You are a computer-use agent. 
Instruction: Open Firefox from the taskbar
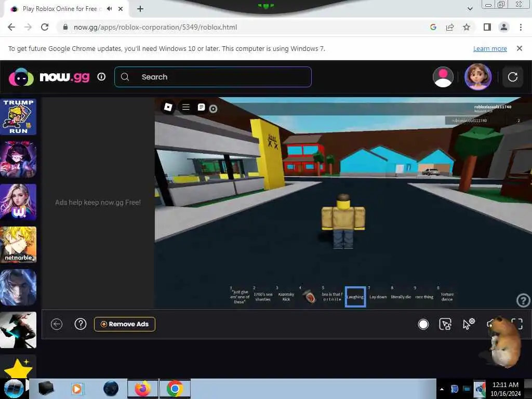(x=143, y=389)
